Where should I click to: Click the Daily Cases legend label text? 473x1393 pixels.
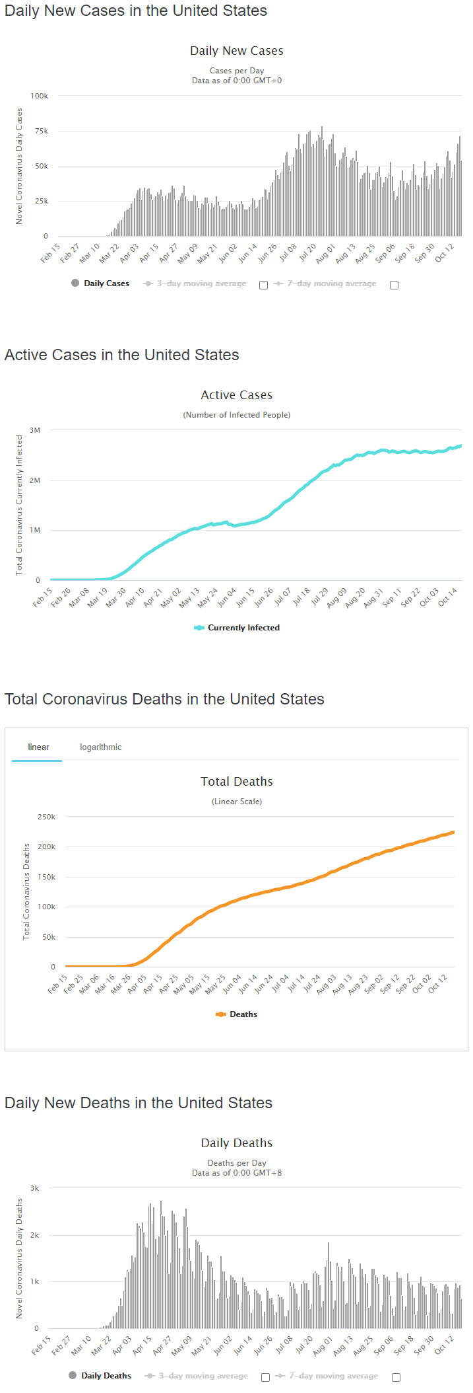point(106,283)
